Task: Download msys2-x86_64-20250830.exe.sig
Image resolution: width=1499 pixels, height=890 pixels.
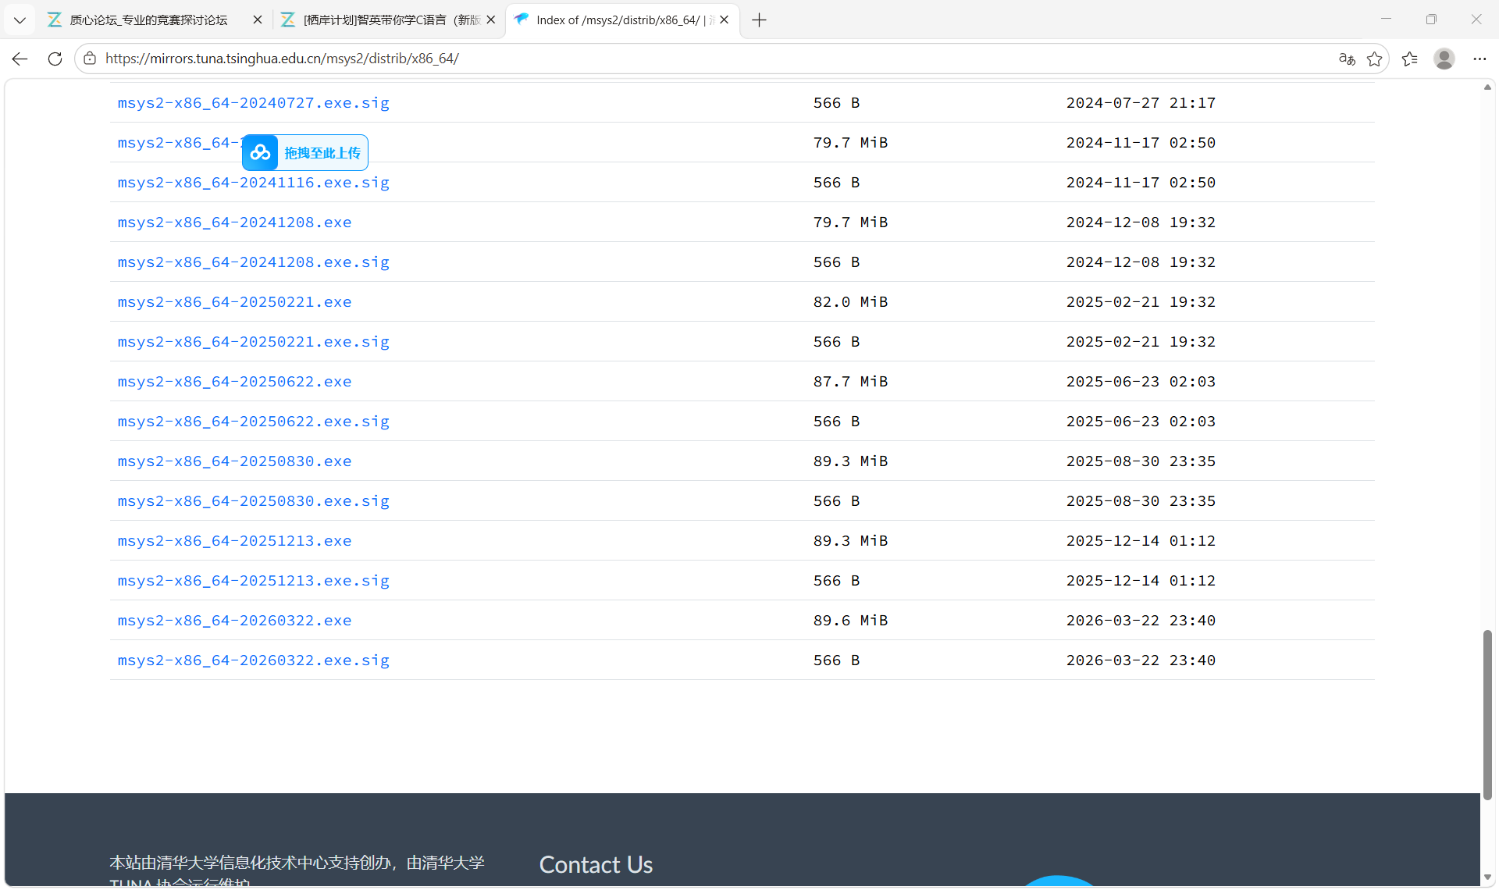Action: [x=254, y=501]
